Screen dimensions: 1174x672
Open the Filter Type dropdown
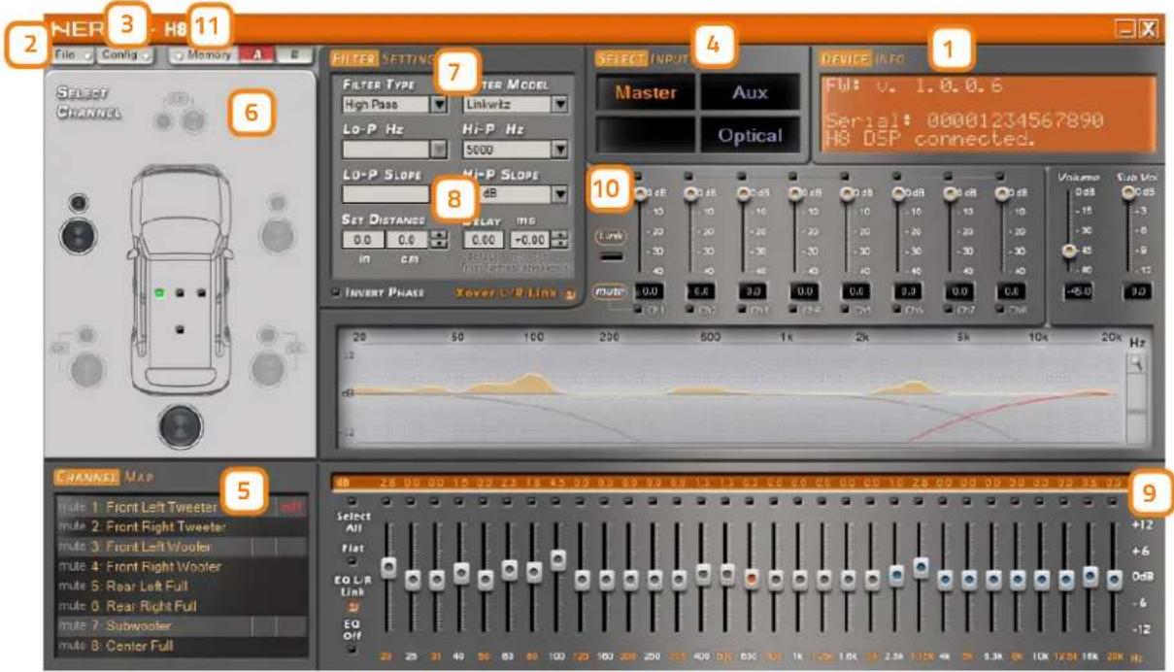pos(438,103)
